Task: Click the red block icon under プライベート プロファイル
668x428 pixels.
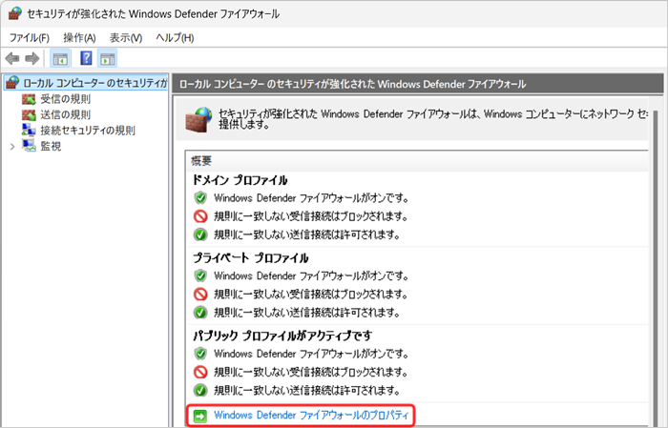Action: pyautogui.click(x=200, y=294)
